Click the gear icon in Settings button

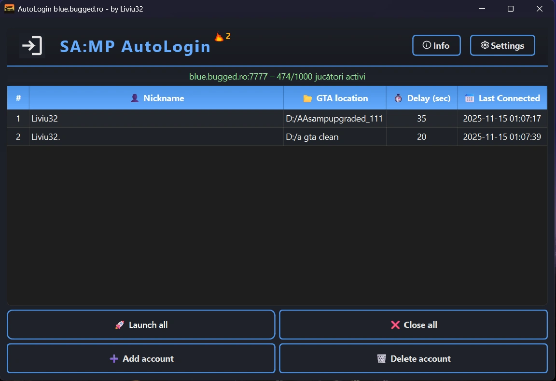pyautogui.click(x=485, y=45)
